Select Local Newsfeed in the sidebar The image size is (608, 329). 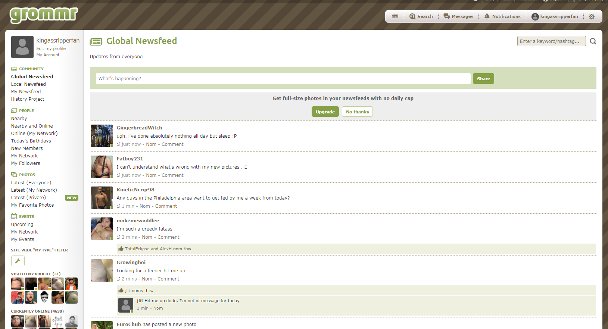28,84
